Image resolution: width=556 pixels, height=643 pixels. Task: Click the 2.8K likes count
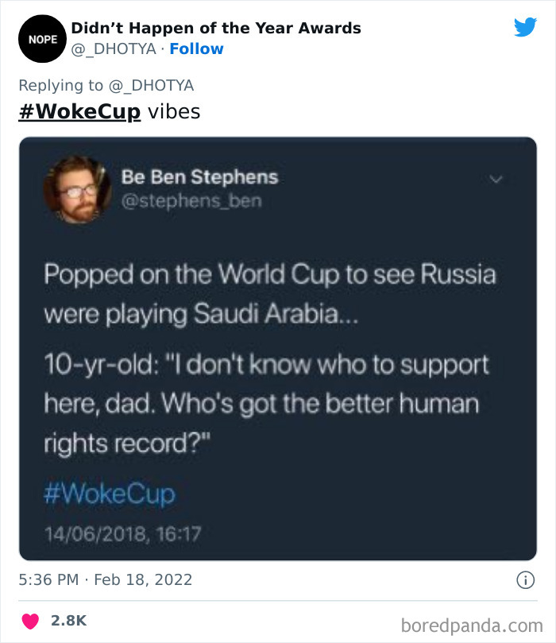point(68,621)
